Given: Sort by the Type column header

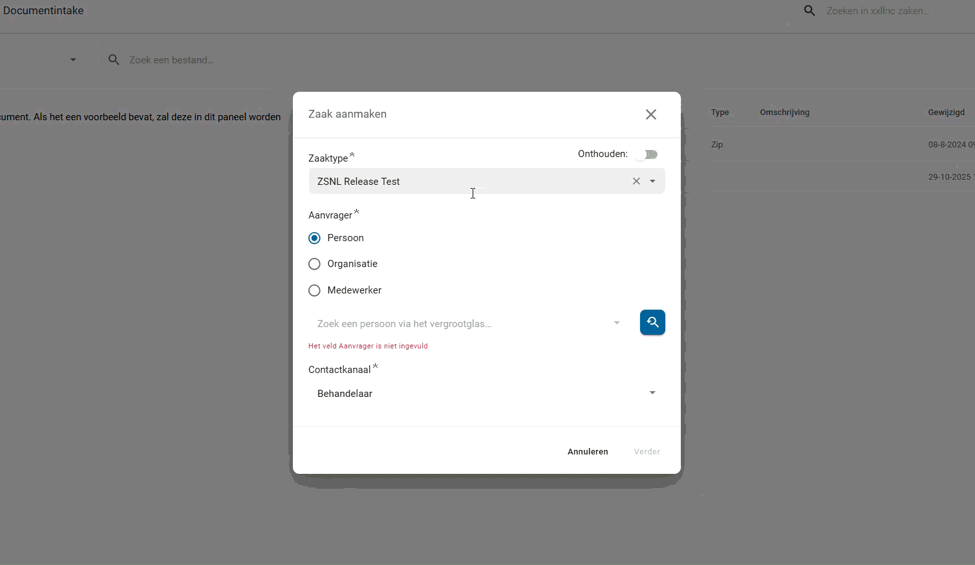Looking at the screenshot, I should tap(720, 112).
